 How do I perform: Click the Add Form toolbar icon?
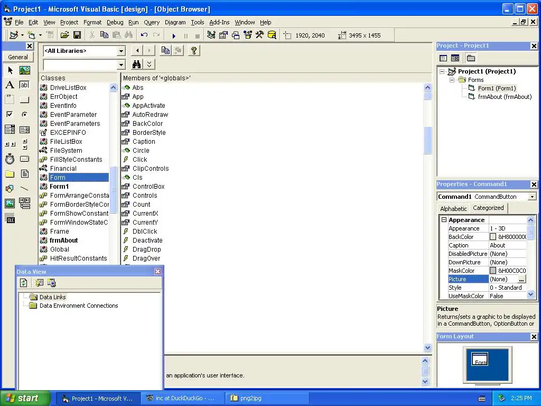coord(31,35)
